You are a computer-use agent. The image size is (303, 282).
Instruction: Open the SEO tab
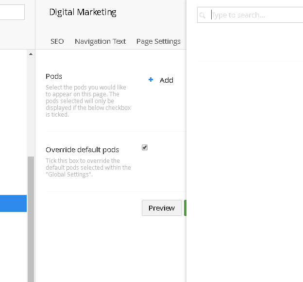point(57,41)
